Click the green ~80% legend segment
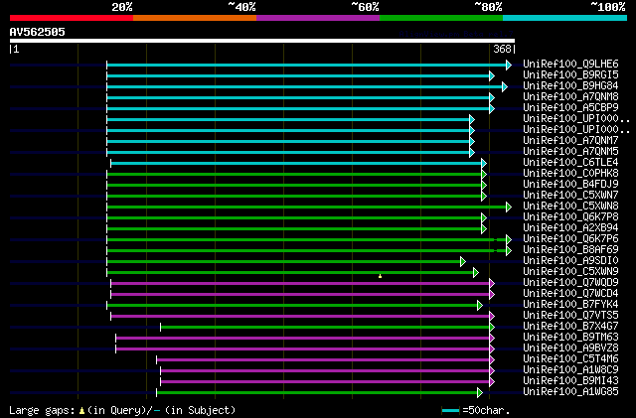This screenshot has width=636, height=418. coord(441,18)
